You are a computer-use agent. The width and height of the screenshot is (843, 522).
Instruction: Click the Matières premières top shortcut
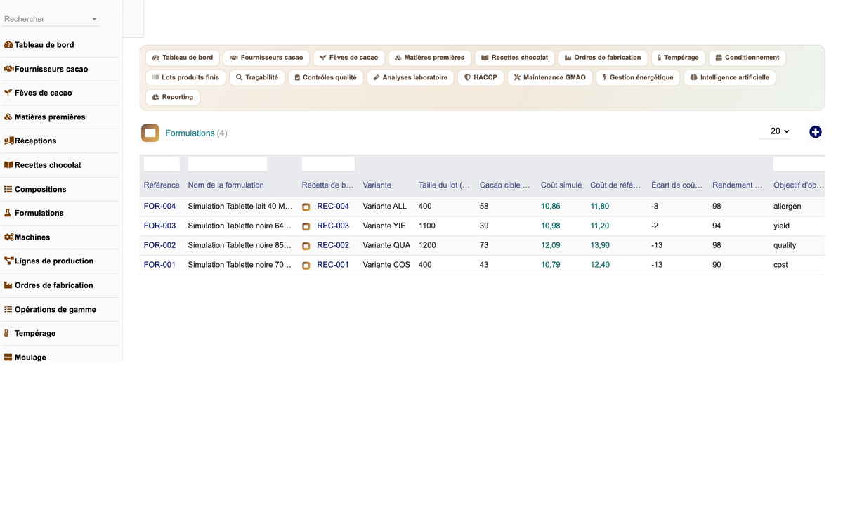coord(430,58)
